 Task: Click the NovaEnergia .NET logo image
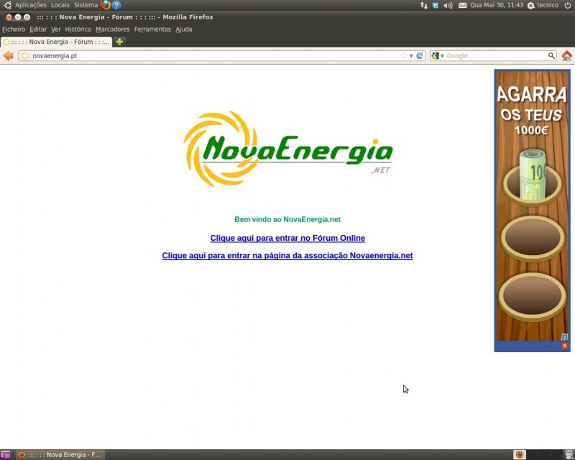[288, 149]
